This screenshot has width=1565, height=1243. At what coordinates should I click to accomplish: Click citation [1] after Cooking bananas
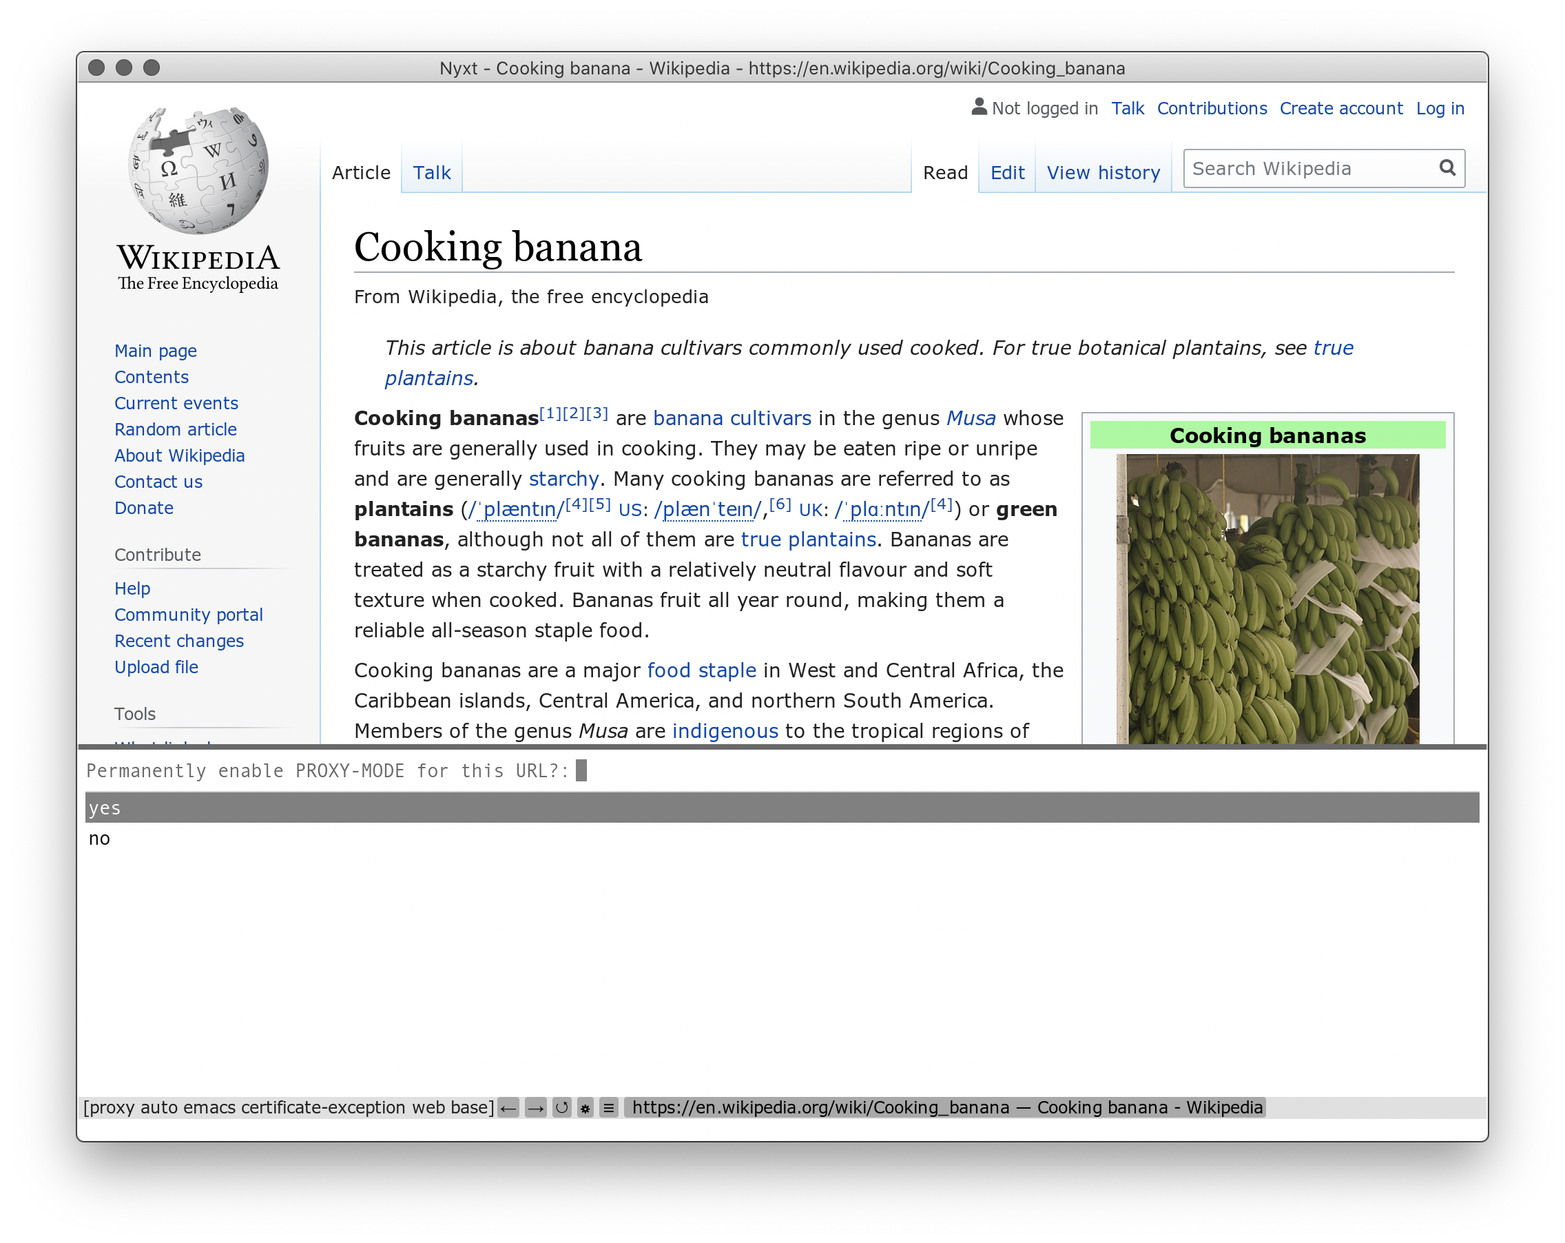click(x=550, y=413)
